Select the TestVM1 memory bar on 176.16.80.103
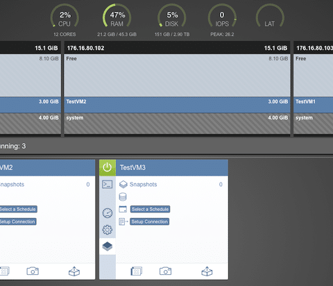The image size is (333, 286). point(314,105)
